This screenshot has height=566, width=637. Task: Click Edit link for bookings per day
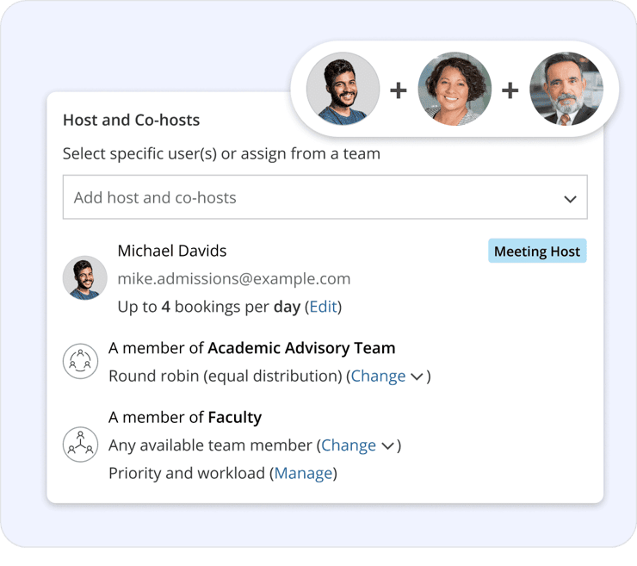(x=324, y=307)
